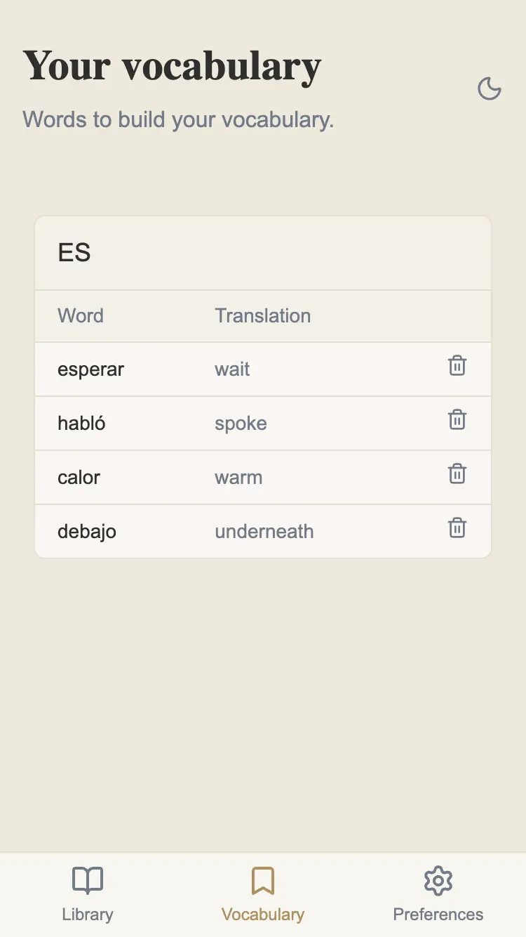Delete the word 'esperar' using its trash icon

pos(457,365)
